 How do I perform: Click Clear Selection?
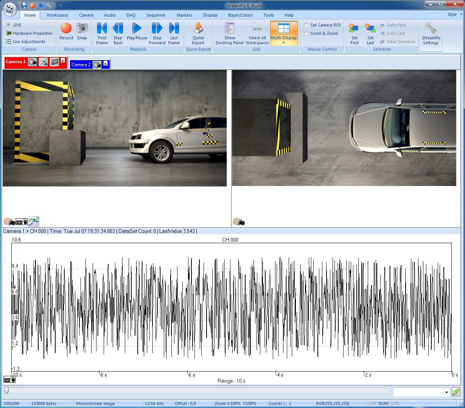[398, 42]
